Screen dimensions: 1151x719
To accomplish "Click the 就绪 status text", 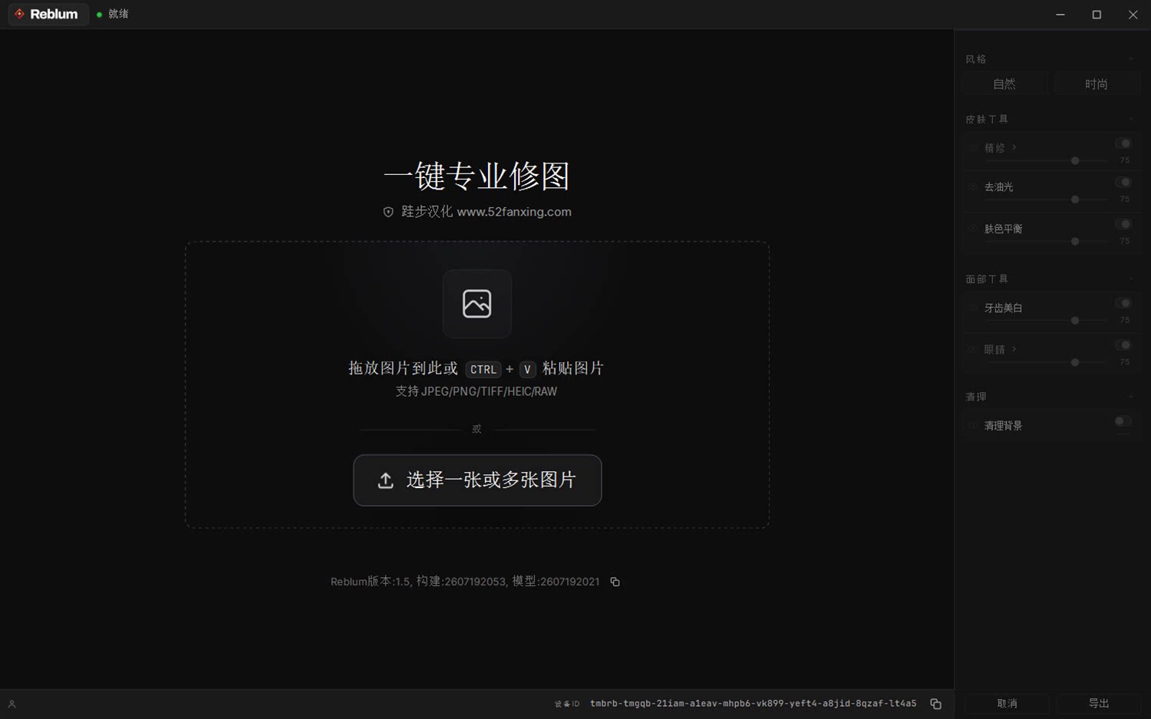I will pyautogui.click(x=118, y=14).
